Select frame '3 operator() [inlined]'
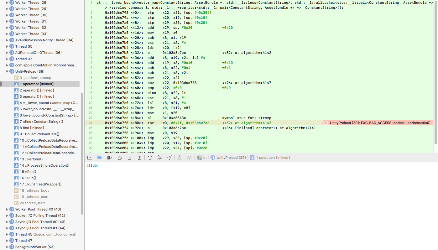Image resolution: width=438 pixels, height=250 pixels. coord(40,96)
